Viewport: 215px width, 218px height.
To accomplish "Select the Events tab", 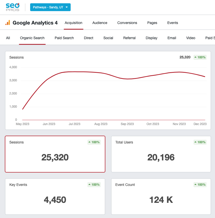I will (172, 23).
